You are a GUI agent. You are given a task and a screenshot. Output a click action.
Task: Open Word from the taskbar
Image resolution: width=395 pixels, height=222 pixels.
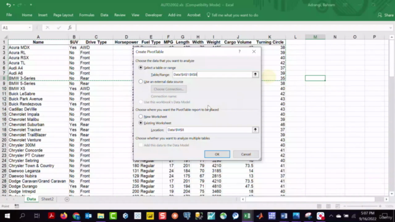tap(284, 216)
